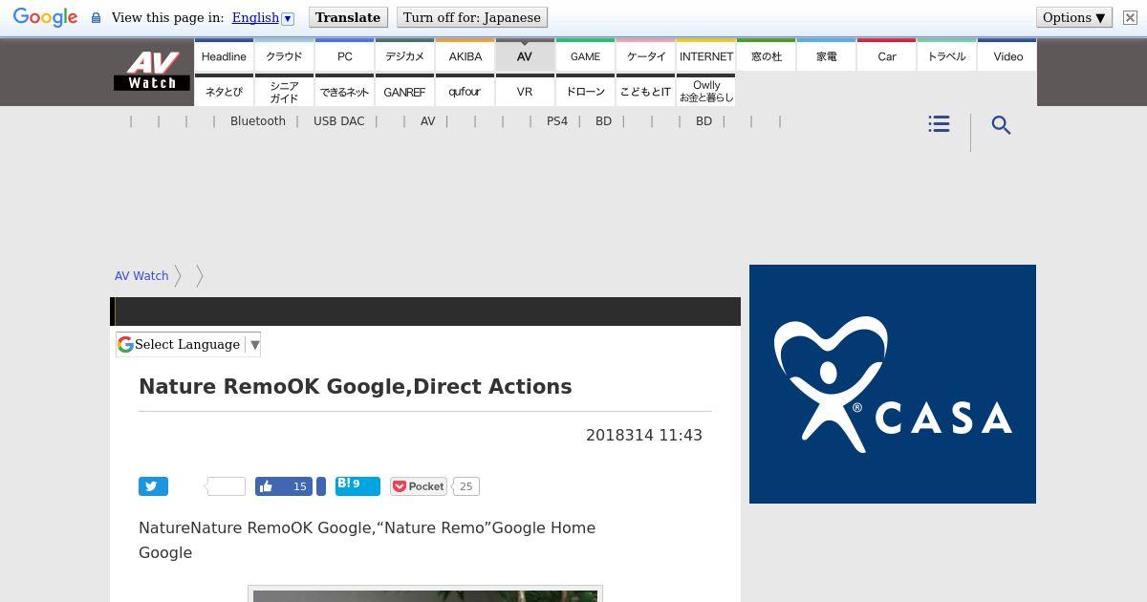Viewport: 1147px width, 602px height.
Task: Open the AV Watch logo home link
Action: click(152, 72)
